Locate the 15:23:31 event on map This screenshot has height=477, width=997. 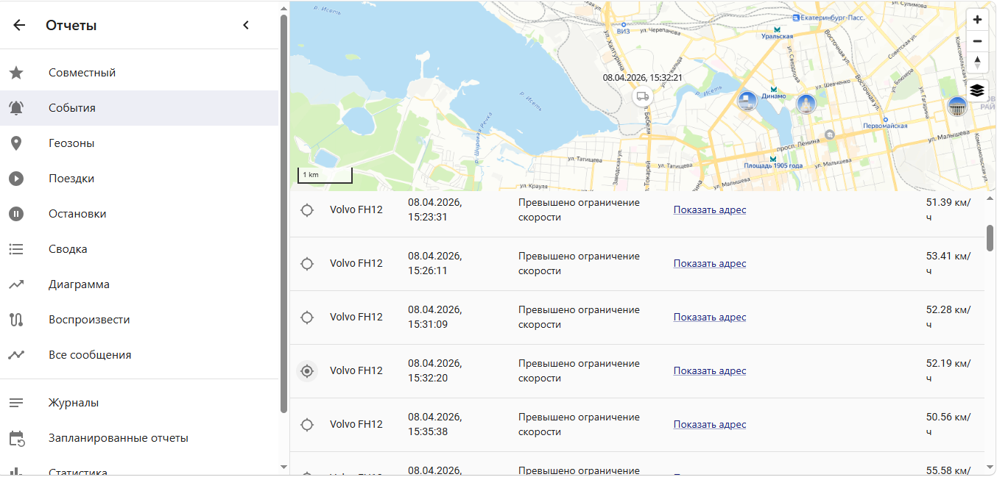click(x=308, y=210)
